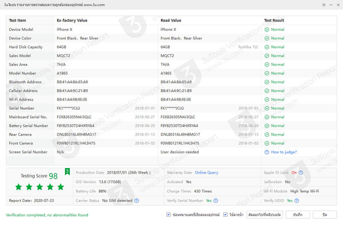Click the Device Color row label
Image resolution: width=343 pixels, height=226 pixels.
click(x=20, y=38)
